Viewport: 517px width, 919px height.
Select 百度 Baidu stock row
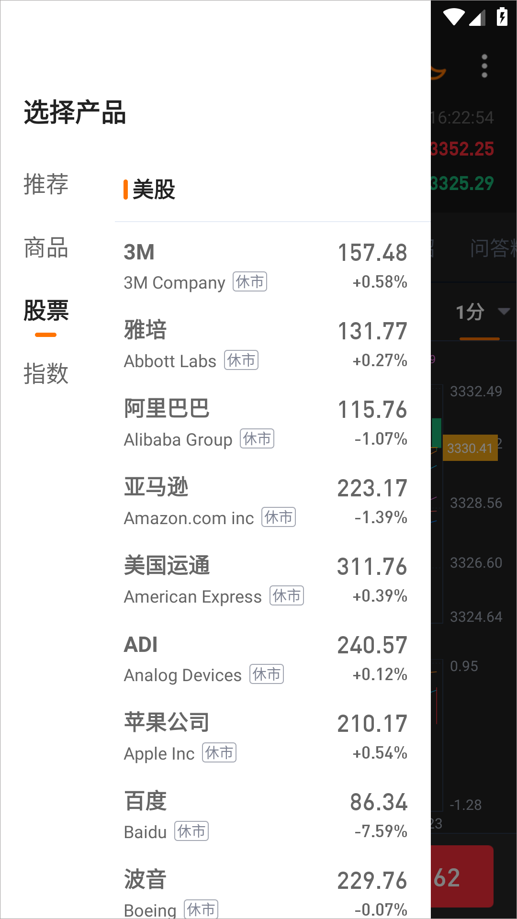coord(266,816)
